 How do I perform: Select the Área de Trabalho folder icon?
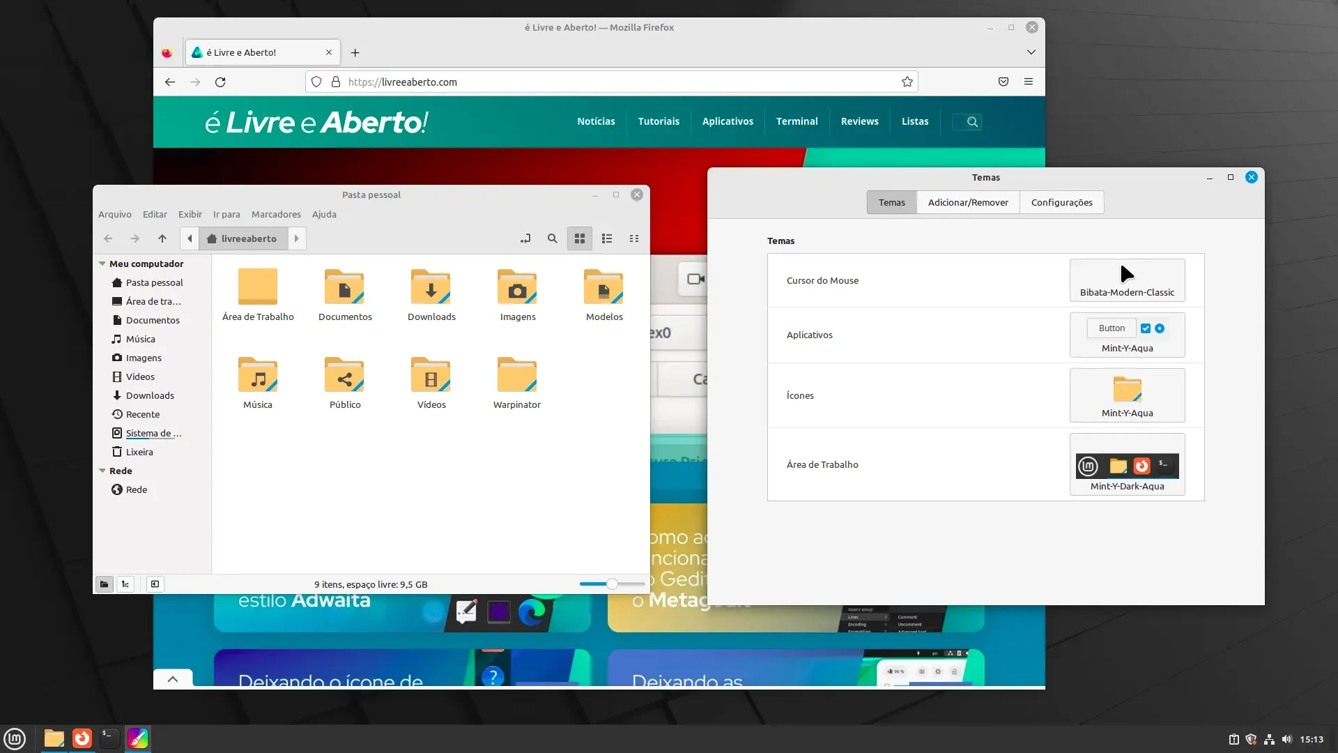click(x=258, y=287)
